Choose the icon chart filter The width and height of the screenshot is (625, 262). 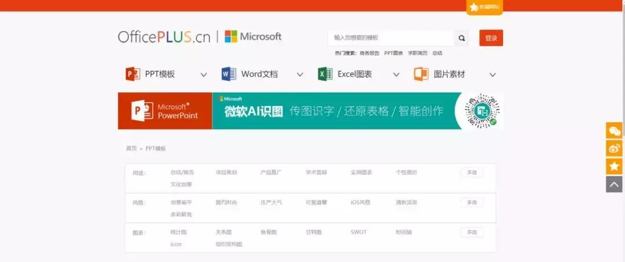pos(176,244)
